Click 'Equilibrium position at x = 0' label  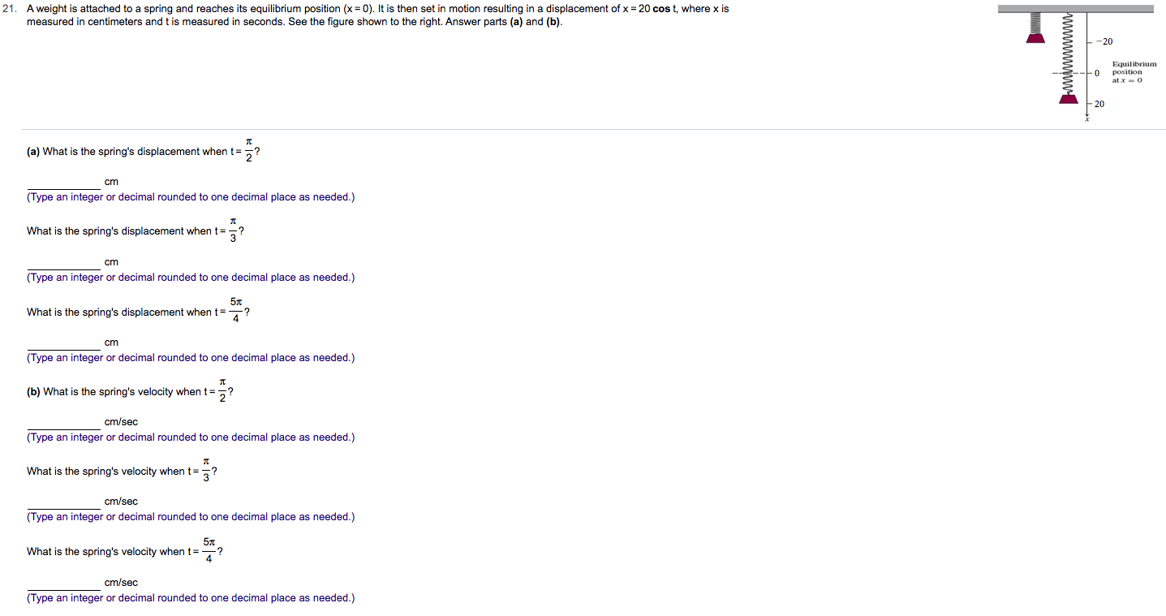1133,72
